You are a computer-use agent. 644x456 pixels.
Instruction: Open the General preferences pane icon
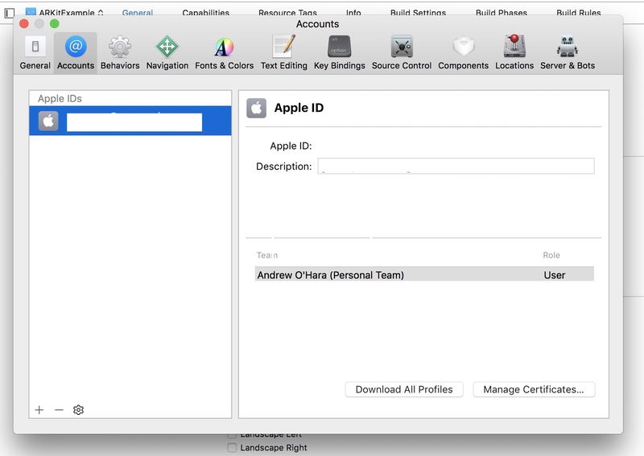[35, 47]
